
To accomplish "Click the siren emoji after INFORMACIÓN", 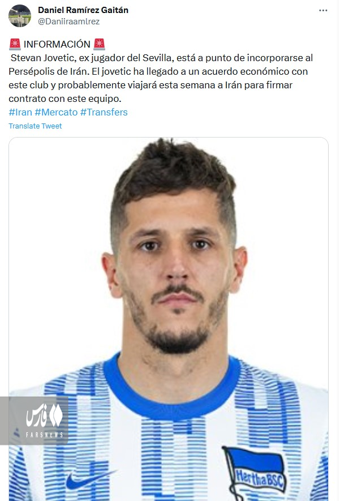I will (100, 44).
